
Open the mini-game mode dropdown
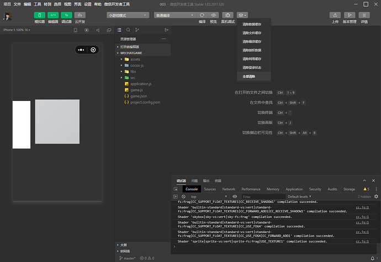click(128, 15)
